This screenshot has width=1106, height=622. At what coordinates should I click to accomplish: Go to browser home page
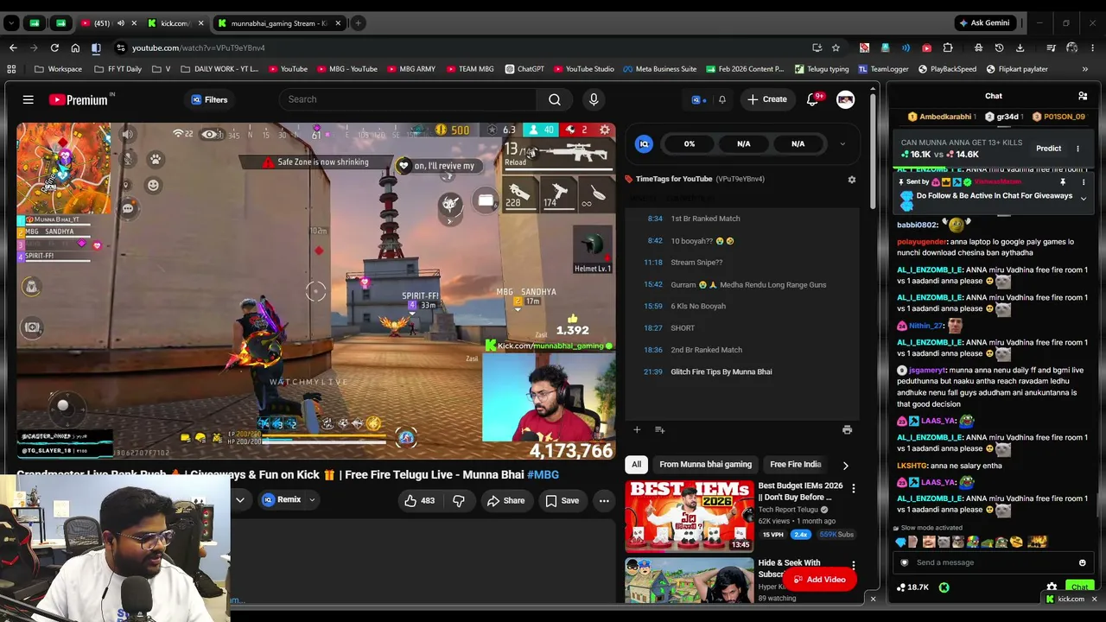click(75, 48)
